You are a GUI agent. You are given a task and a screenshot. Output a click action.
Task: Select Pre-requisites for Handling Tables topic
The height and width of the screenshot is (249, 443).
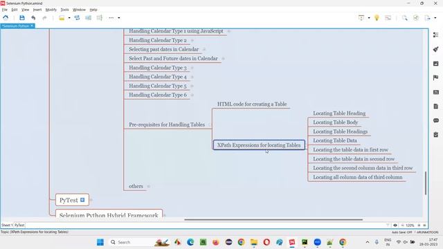coord(167,124)
